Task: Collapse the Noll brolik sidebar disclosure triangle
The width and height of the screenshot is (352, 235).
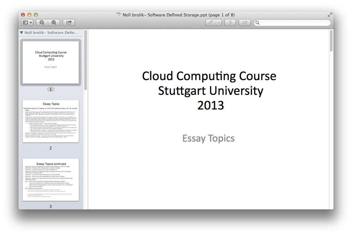Action: coord(22,33)
